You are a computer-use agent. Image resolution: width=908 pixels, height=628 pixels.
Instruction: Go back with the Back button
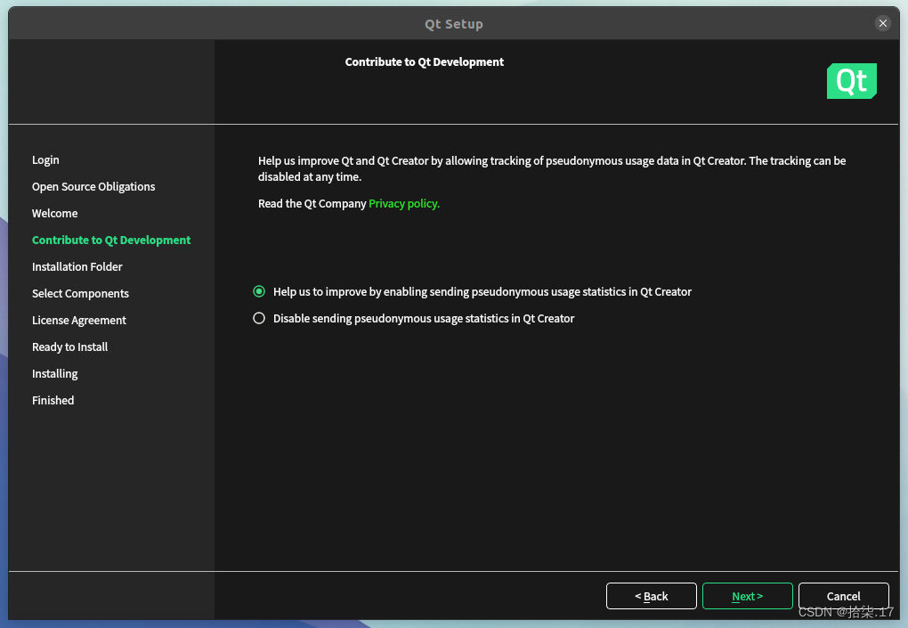pyautogui.click(x=651, y=596)
